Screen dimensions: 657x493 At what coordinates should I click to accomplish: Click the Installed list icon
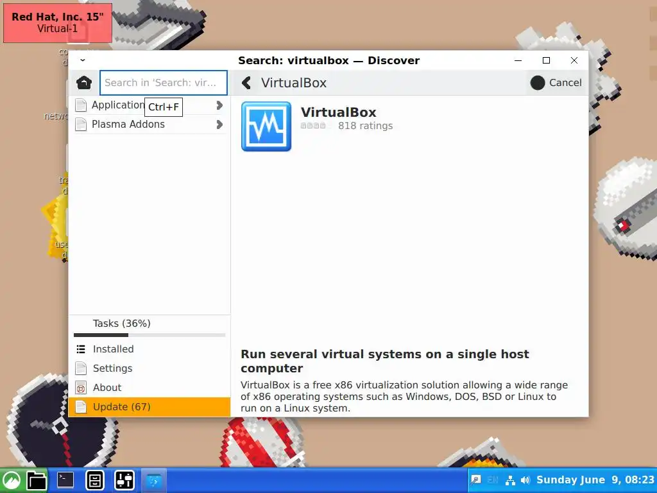tap(81, 349)
